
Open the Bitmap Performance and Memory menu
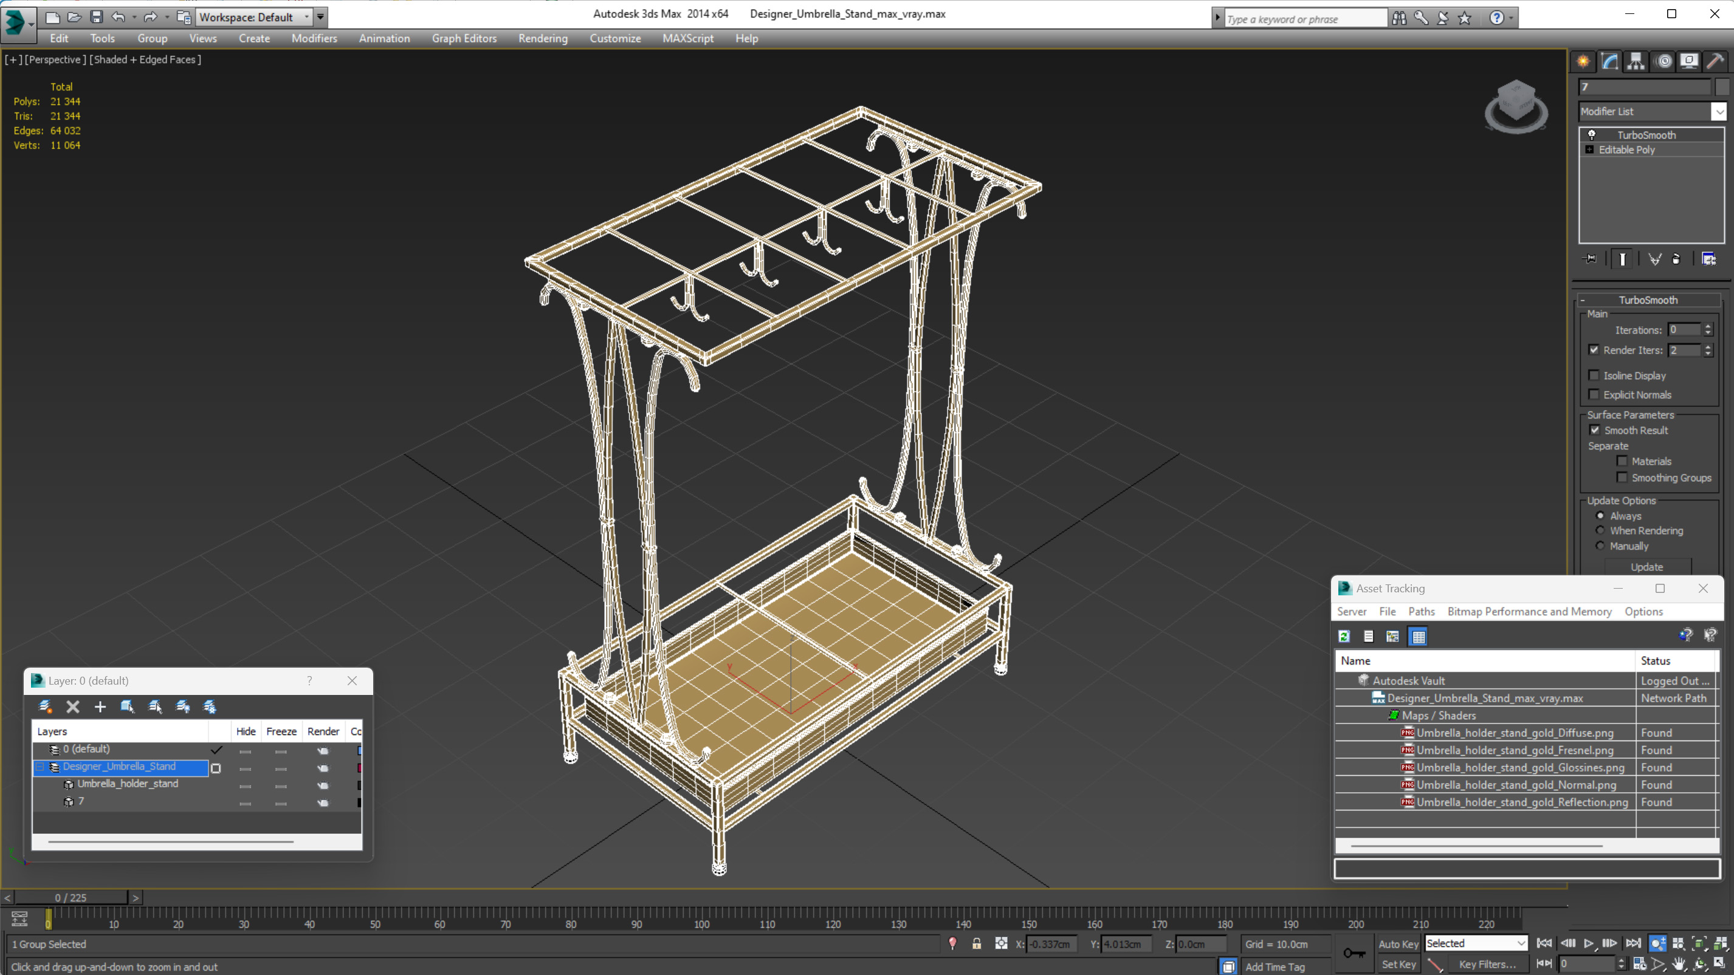1529,611
